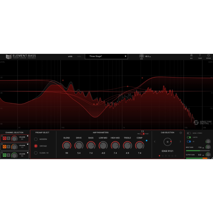213x213 pixels.
Task: Toggle the red channel power button
Action: click(5, 138)
